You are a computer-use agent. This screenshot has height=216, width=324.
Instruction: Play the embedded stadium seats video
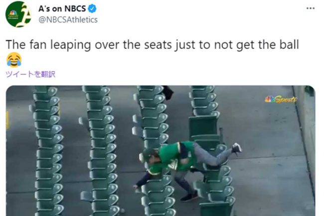point(161,151)
